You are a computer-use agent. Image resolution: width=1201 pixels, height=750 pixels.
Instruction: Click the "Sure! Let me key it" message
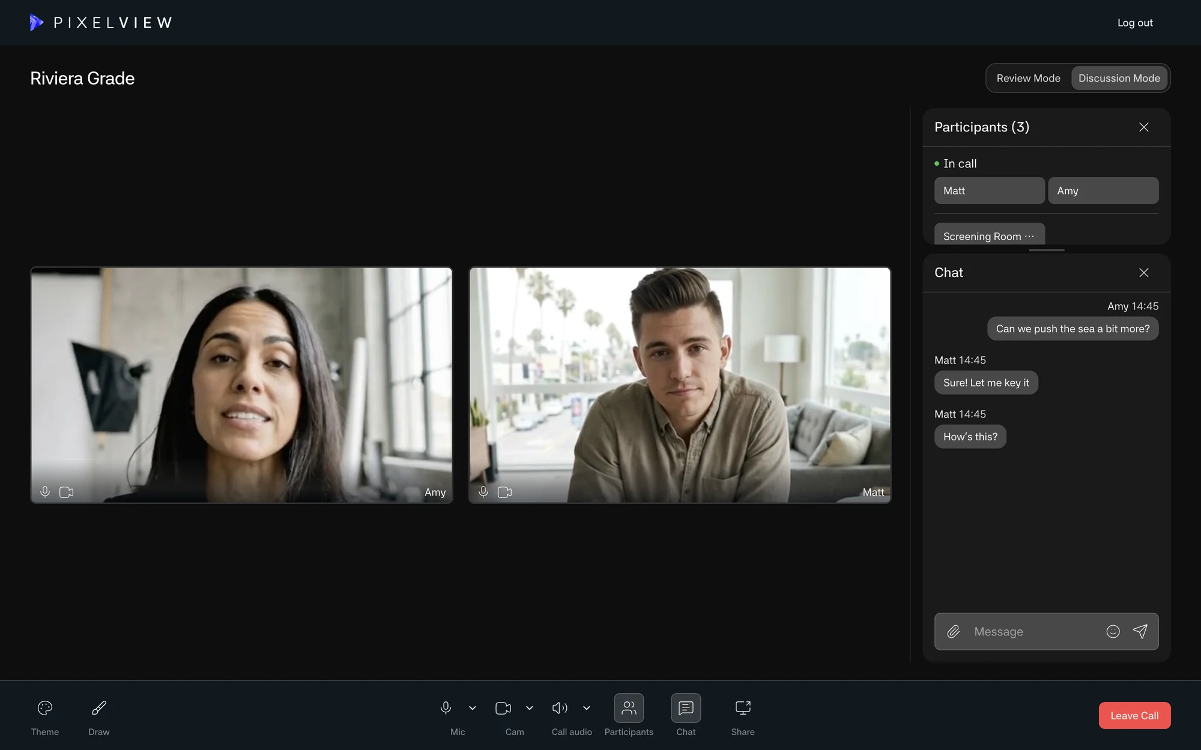point(986,383)
